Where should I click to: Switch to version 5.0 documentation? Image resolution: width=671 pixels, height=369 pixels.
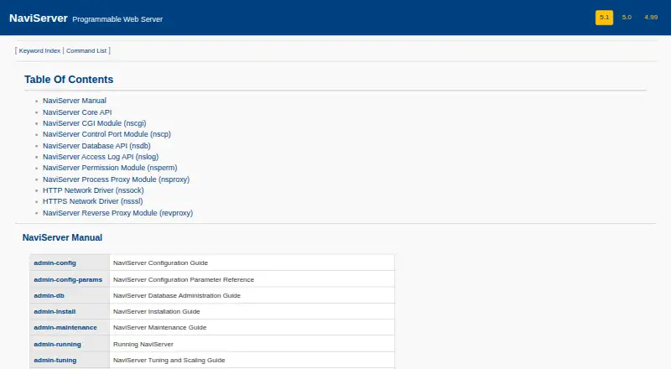[x=627, y=18]
